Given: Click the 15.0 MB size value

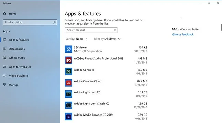Looking at the screenshot, I should point(142,70).
